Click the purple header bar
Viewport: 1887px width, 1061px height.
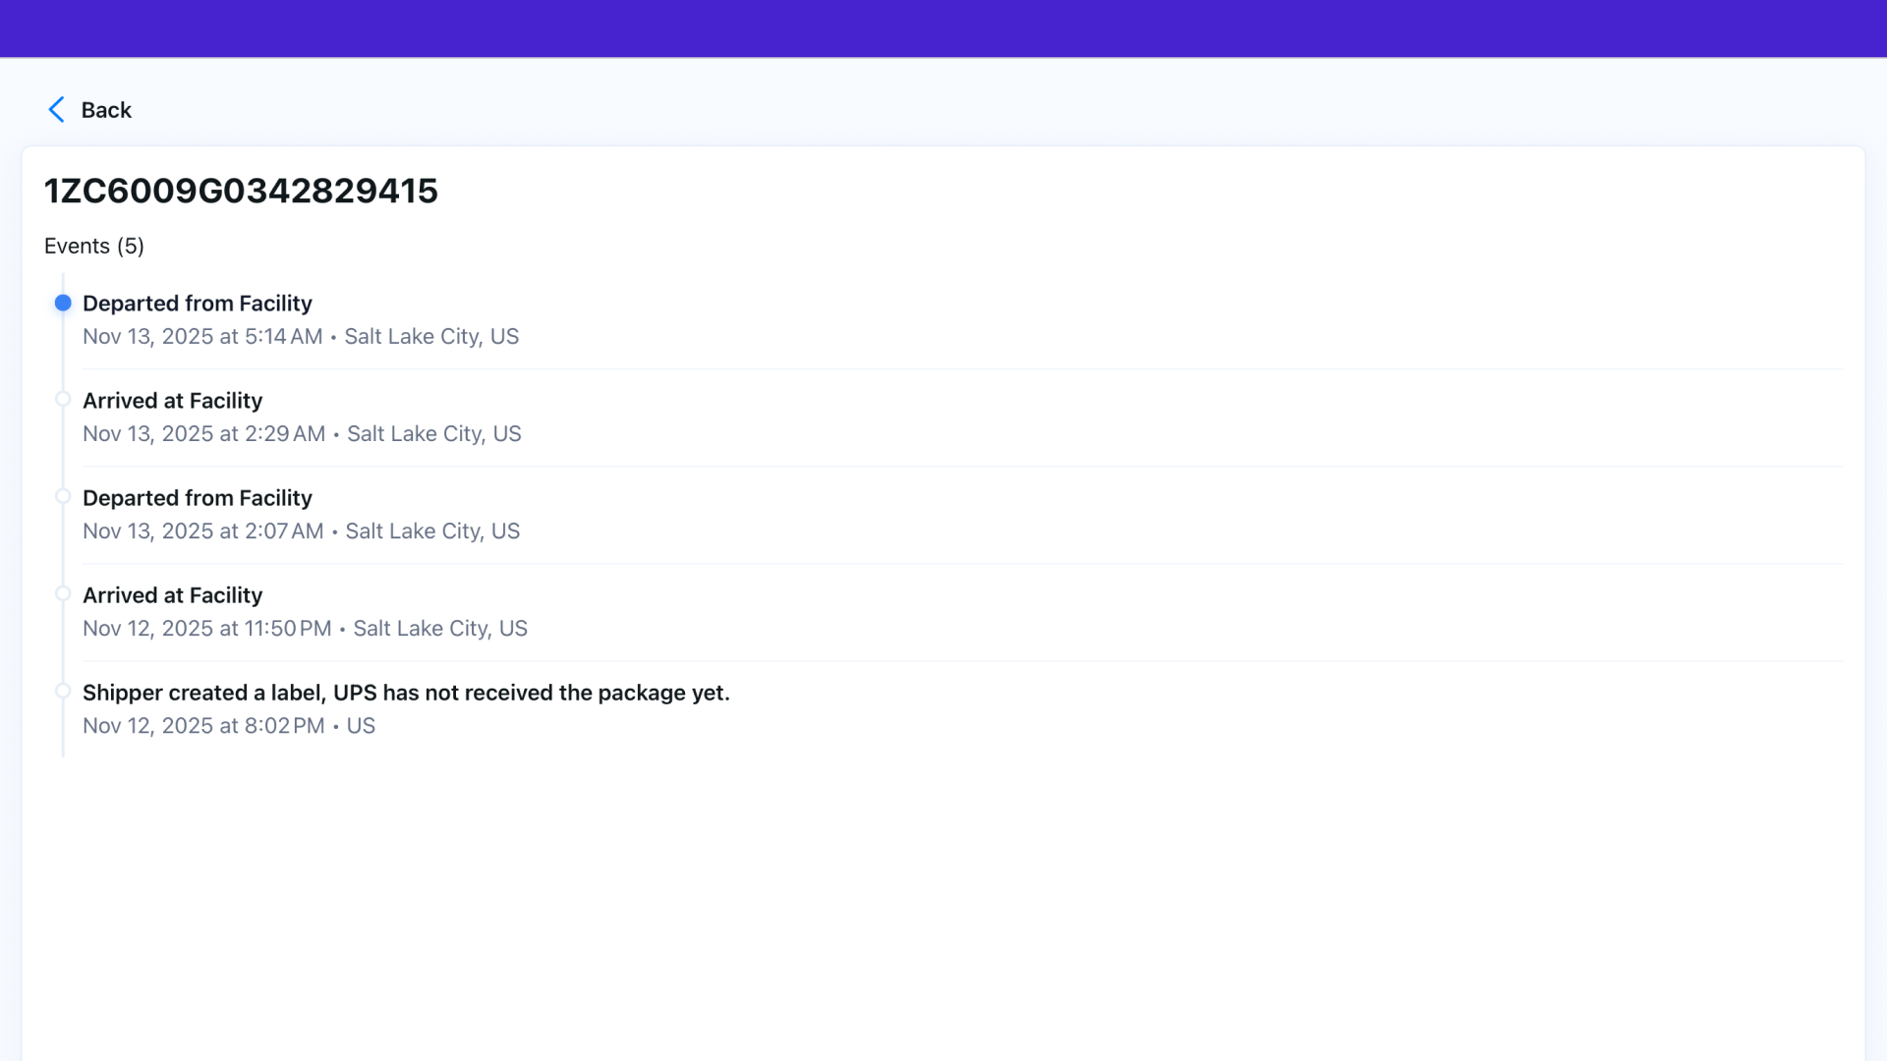pos(943,28)
